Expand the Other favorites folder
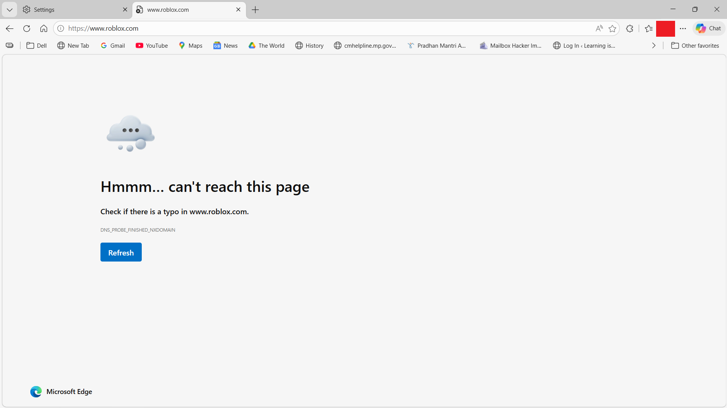 tap(695, 45)
